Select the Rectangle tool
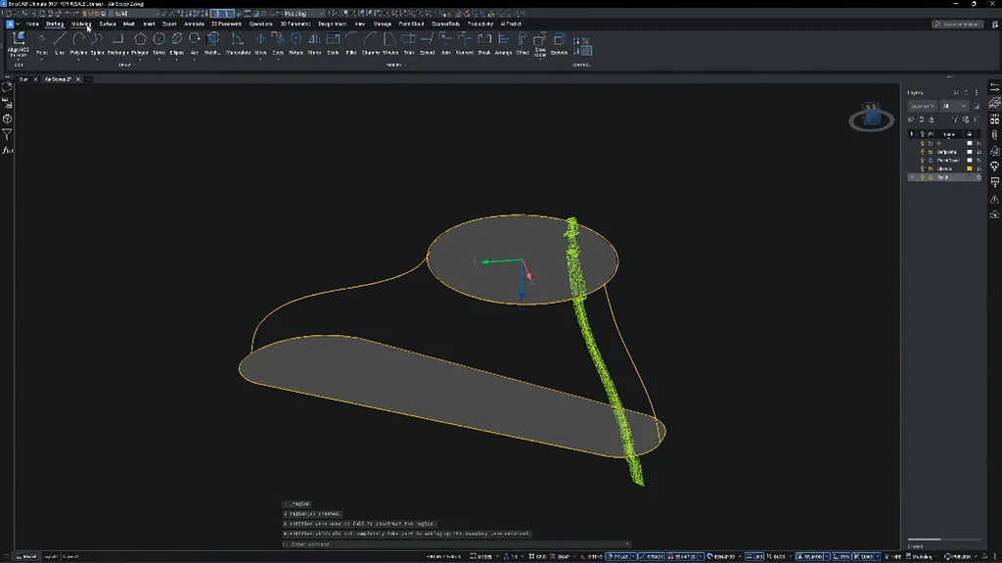The height and width of the screenshot is (563, 1002). click(117, 43)
